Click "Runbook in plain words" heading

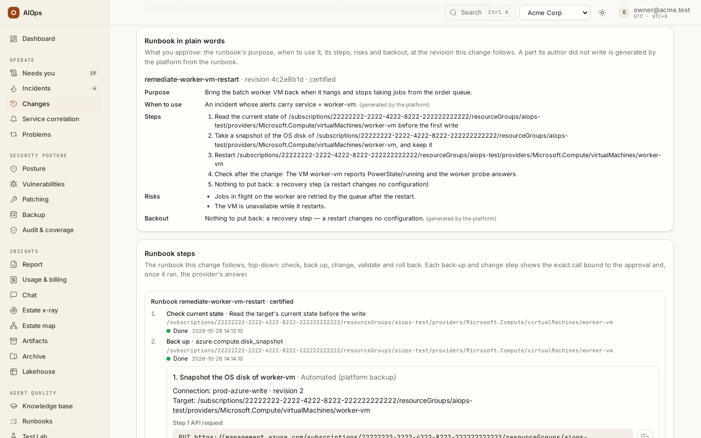click(x=184, y=41)
